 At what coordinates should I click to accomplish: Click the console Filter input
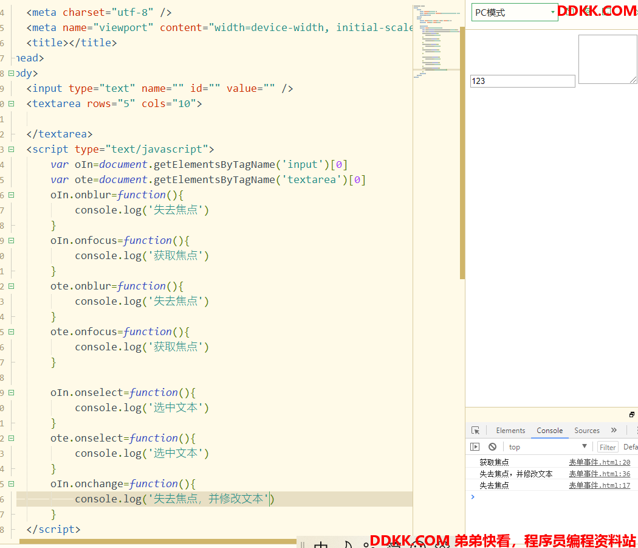click(x=608, y=447)
